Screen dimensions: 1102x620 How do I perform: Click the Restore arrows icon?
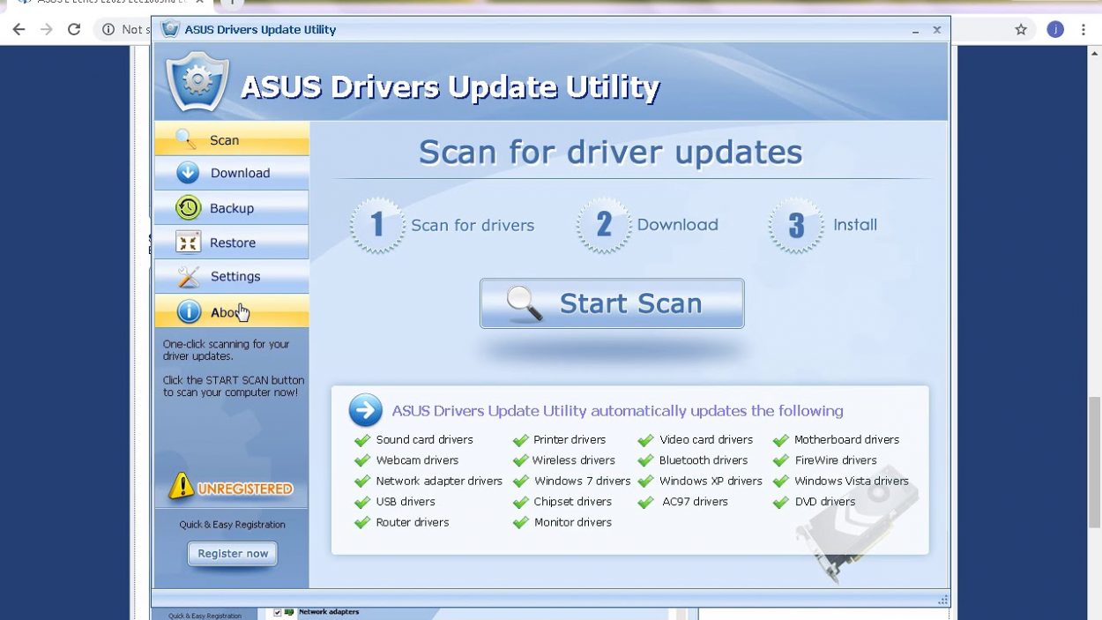(x=188, y=243)
